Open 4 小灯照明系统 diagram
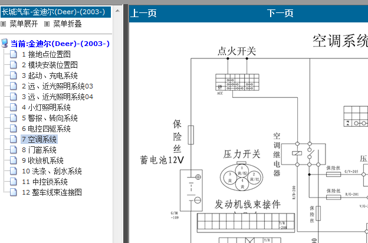 click(46, 107)
